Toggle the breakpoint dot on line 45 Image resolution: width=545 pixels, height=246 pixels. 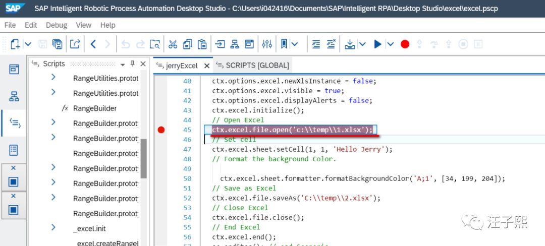(x=161, y=130)
